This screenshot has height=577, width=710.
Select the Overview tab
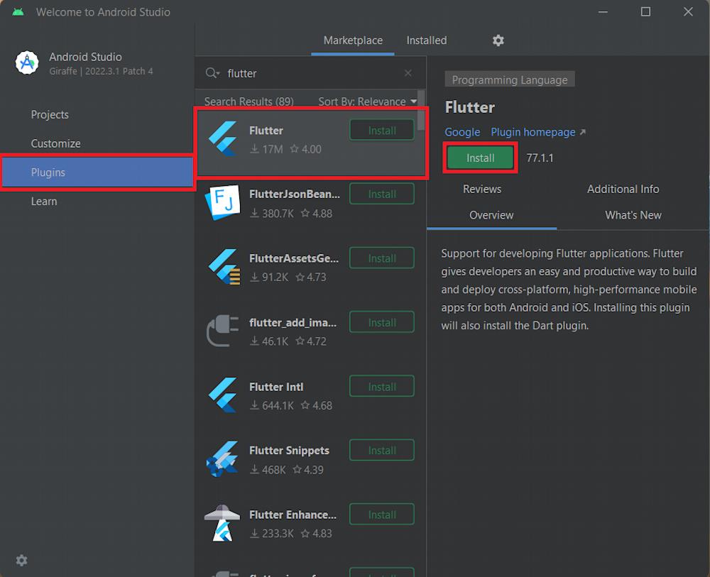[491, 215]
